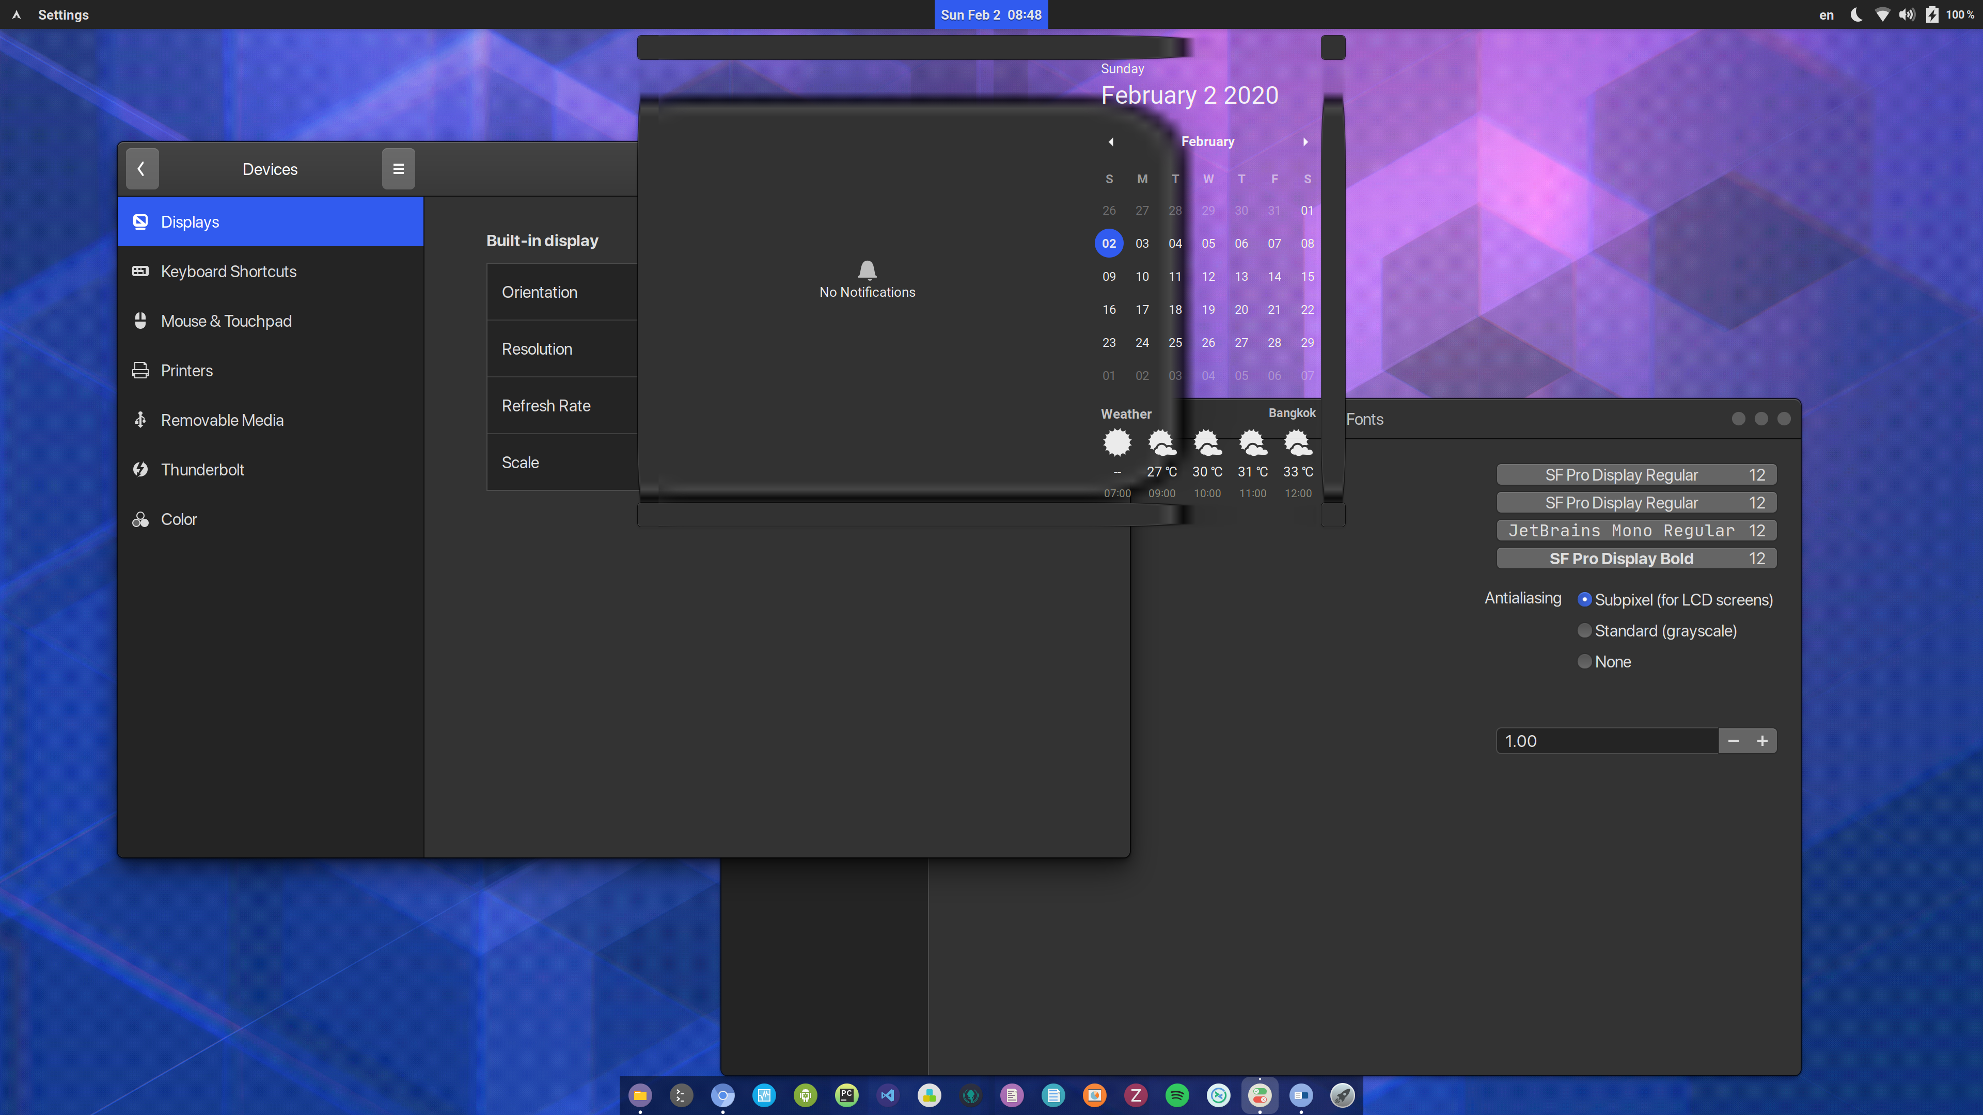Launch Chromium browser from dock
The image size is (1983, 1115).
(x=722, y=1094)
